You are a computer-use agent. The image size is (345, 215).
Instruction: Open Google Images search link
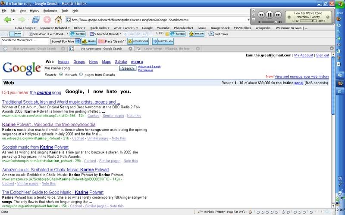[63, 62]
